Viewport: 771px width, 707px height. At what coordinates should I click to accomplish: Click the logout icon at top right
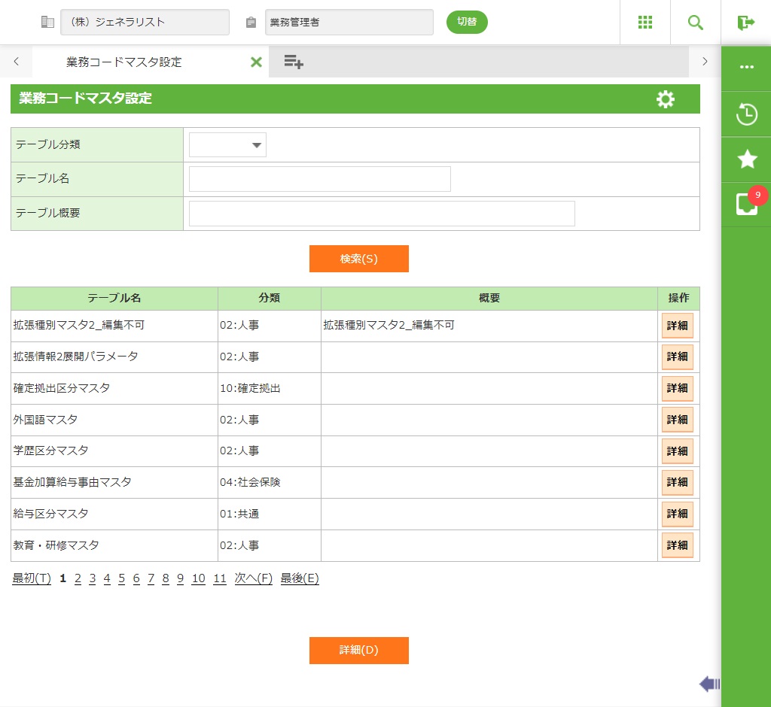[745, 23]
